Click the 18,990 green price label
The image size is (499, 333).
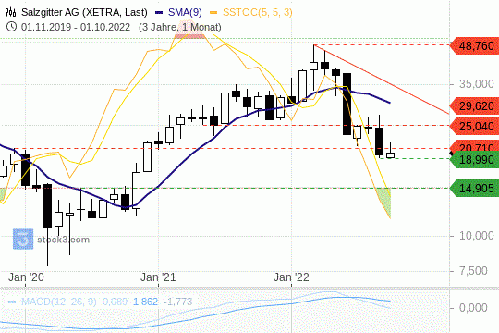(x=474, y=159)
